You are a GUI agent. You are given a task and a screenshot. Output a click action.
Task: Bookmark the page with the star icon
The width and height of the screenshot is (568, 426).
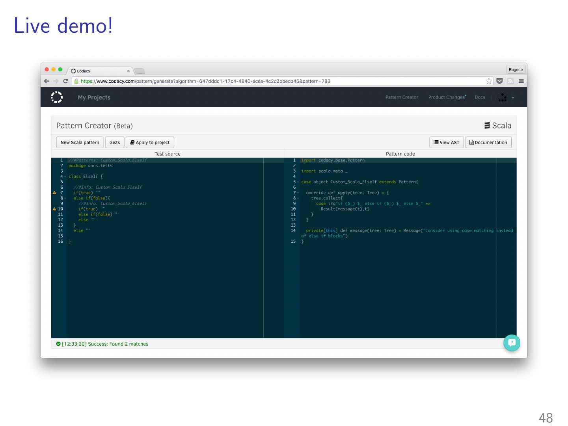point(489,81)
